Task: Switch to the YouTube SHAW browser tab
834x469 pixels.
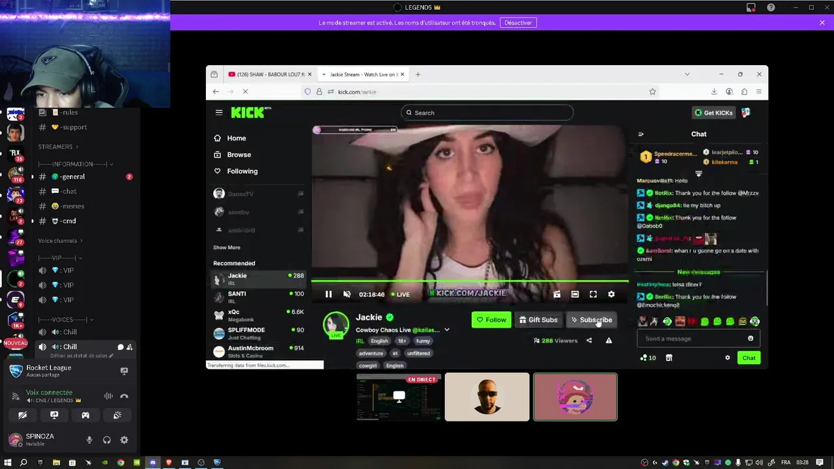Action: click(269, 74)
